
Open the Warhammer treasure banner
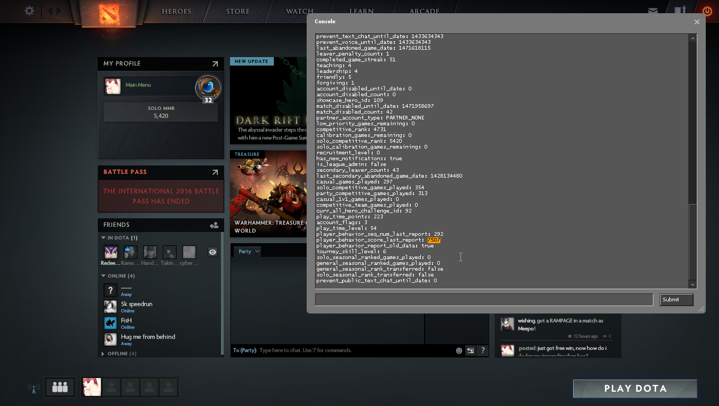pos(269,194)
